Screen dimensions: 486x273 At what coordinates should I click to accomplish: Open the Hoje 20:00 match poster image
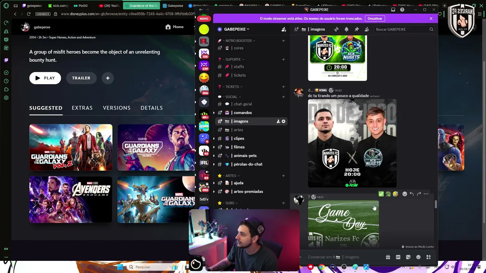352,144
